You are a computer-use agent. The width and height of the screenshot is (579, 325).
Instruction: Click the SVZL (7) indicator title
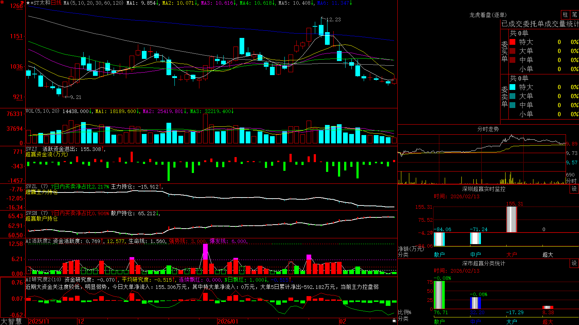pos(37,187)
